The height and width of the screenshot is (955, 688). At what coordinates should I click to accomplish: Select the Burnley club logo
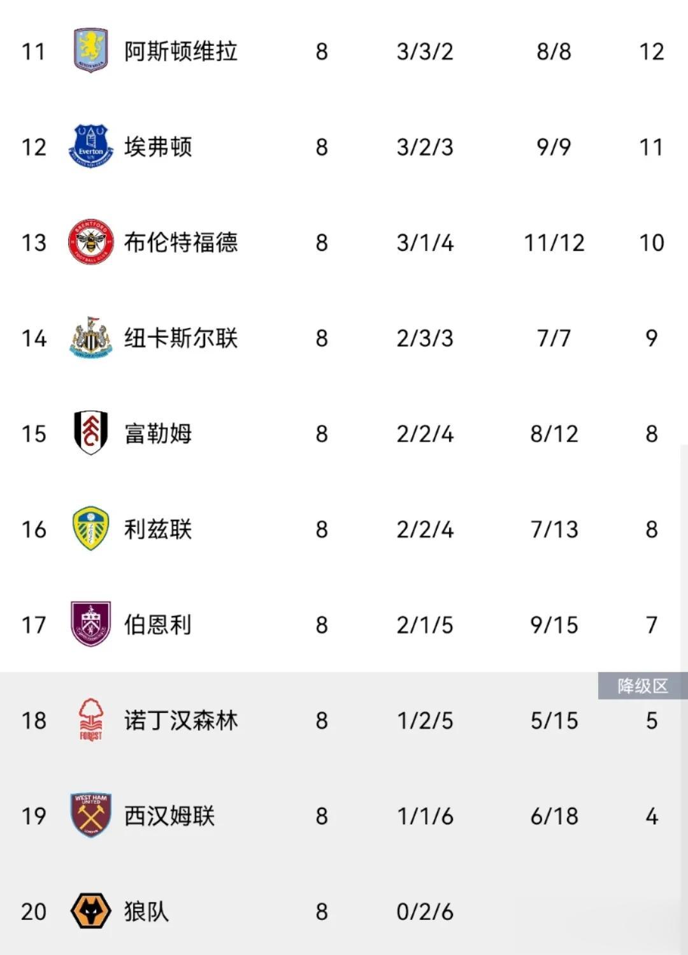coord(90,624)
